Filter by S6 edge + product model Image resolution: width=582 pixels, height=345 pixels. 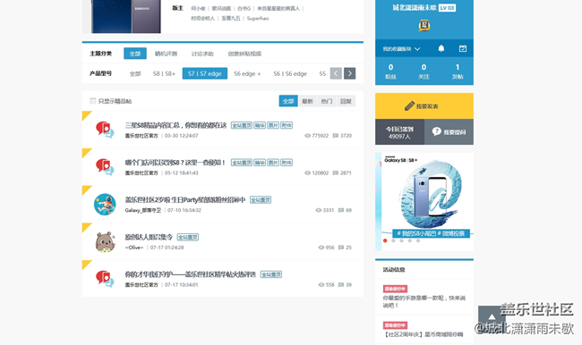(x=247, y=74)
